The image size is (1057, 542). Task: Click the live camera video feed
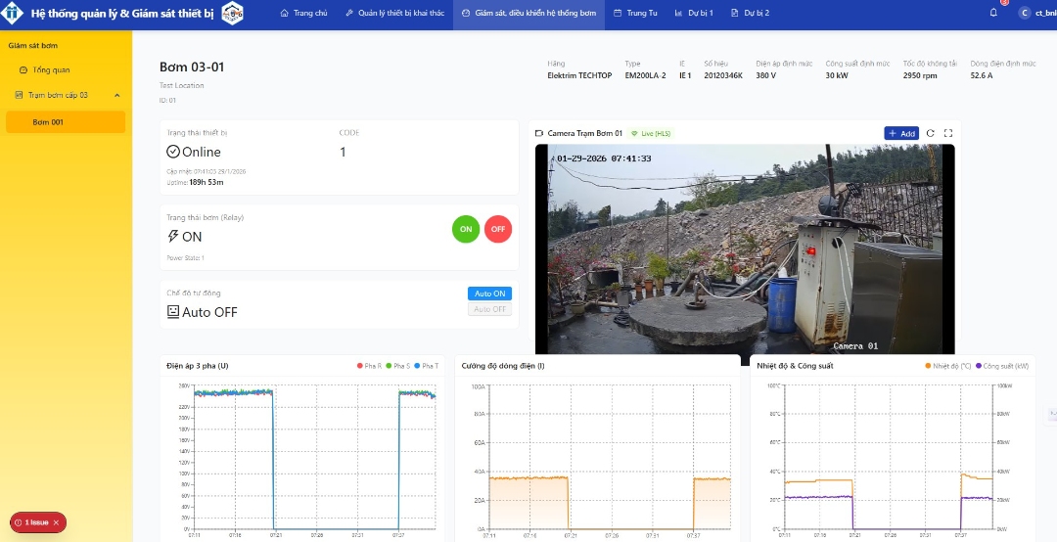tap(745, 248)
